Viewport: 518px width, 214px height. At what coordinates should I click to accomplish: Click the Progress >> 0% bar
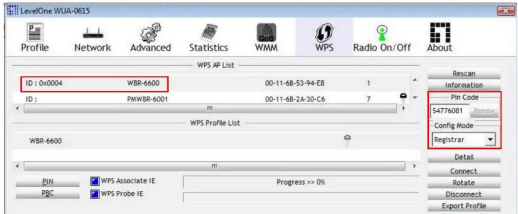301,182
